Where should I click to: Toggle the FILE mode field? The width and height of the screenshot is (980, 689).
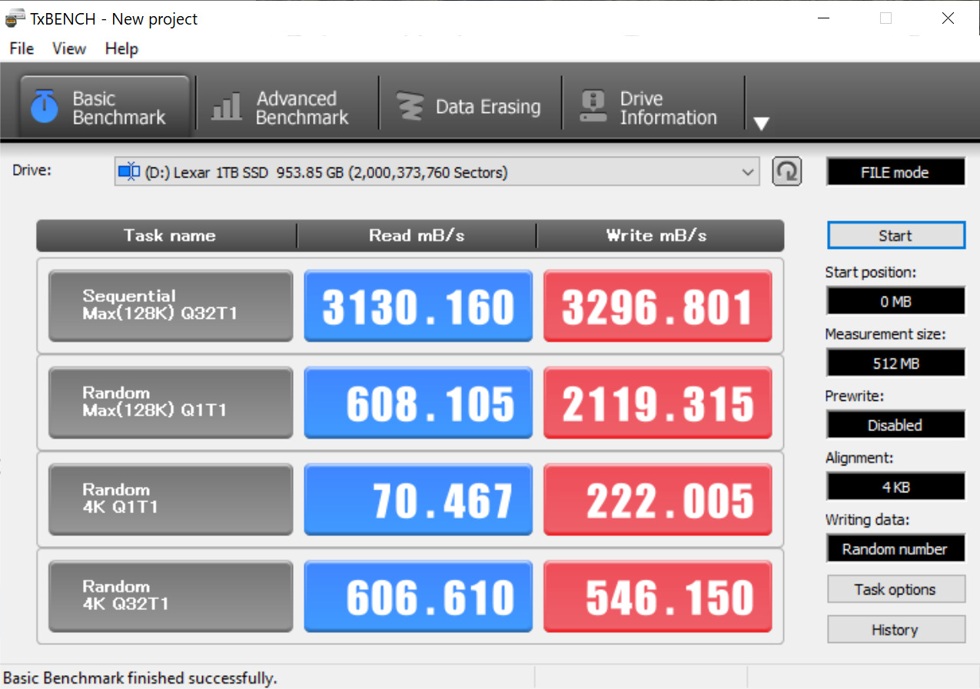tap(895, 172)
